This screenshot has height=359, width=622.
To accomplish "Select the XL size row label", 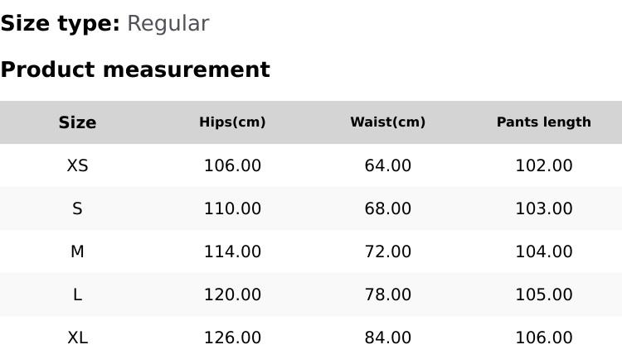I will click(77, 337).
